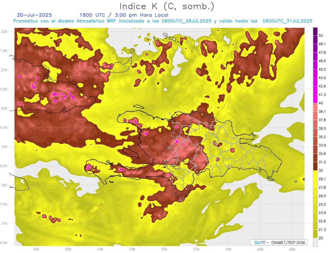Viewport: 328px width, 253px height.
Task: Click the "Indice K (C, somb.)" title
Action: [x=167, y=6]
